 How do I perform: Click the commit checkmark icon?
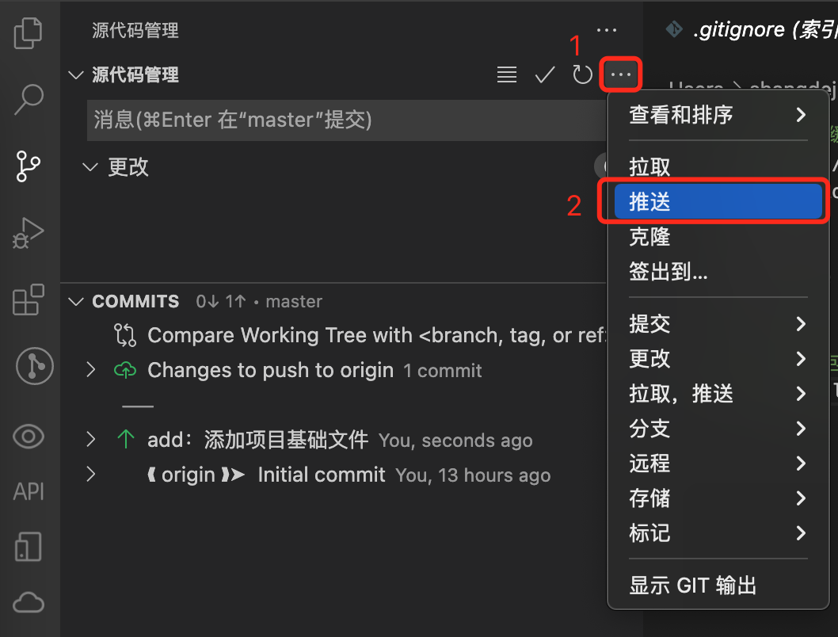coord(545,74)
